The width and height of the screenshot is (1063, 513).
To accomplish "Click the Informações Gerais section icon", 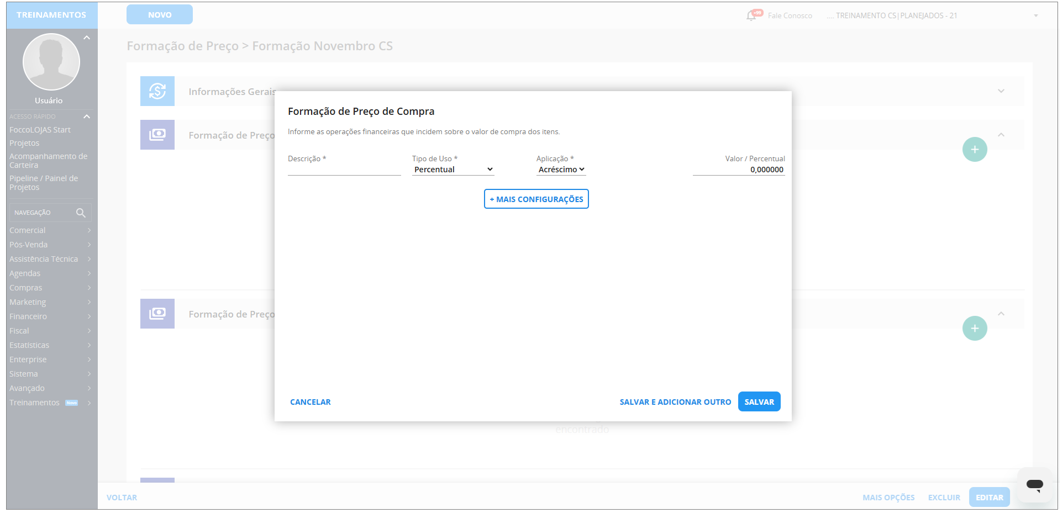I will coord(157,91).
